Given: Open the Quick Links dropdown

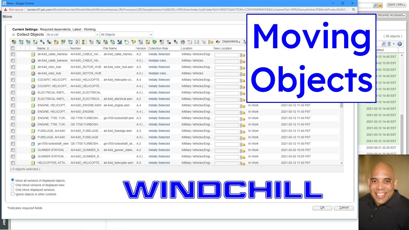Looking at the screenshot, I should tap(396, 5).
